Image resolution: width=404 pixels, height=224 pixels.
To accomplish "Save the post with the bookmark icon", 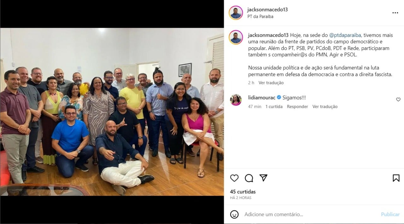I will 396,178.
